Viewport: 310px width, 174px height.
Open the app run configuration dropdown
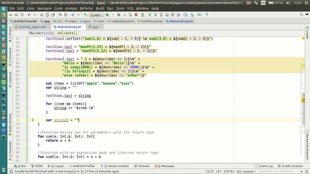(97, 15)
